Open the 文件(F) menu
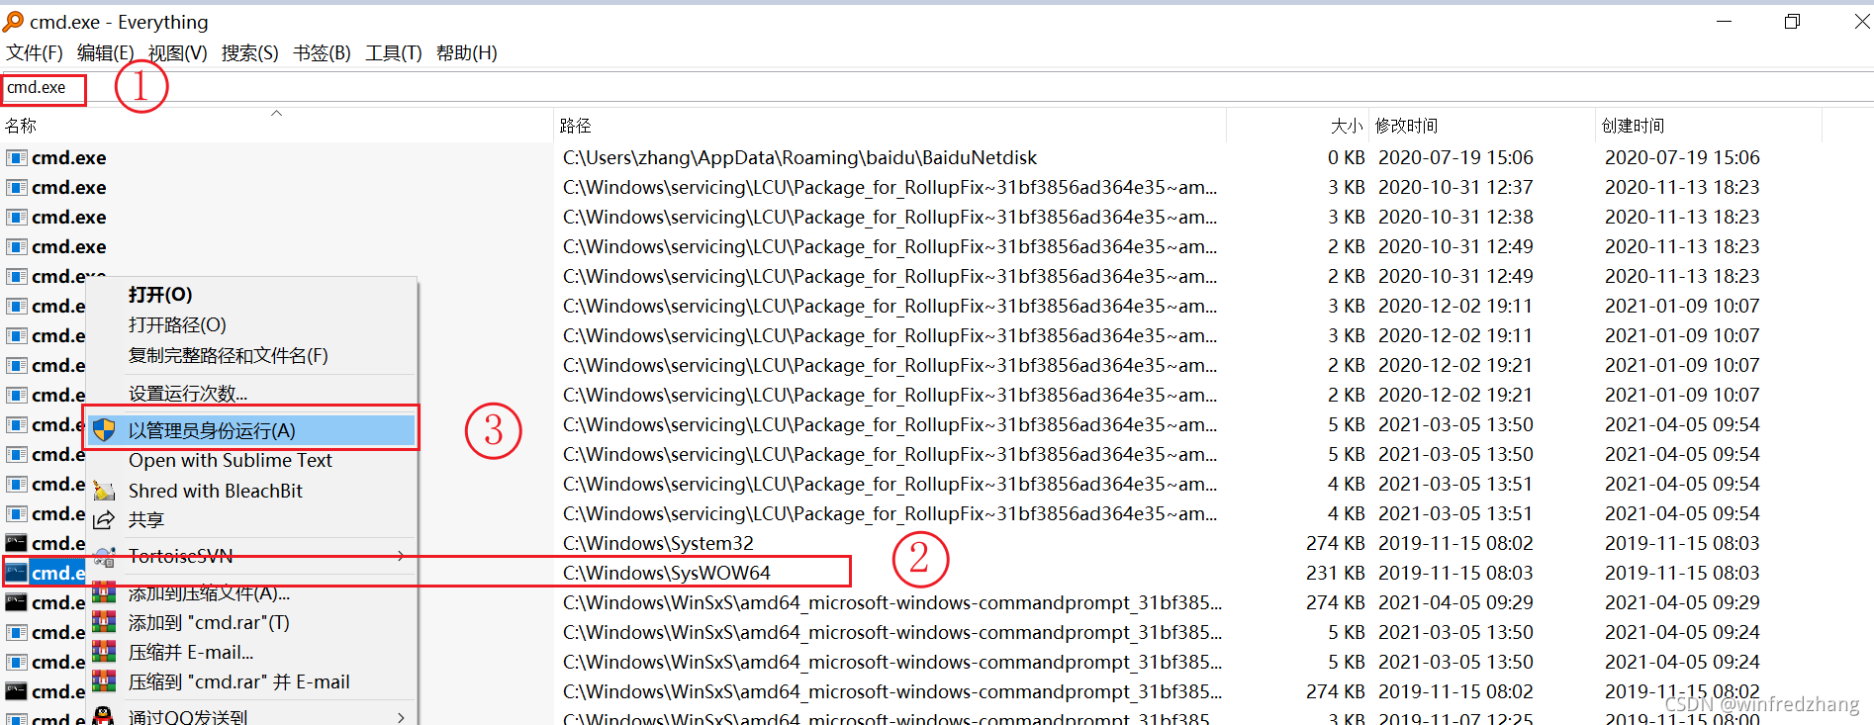 click(x=35, y=52)
